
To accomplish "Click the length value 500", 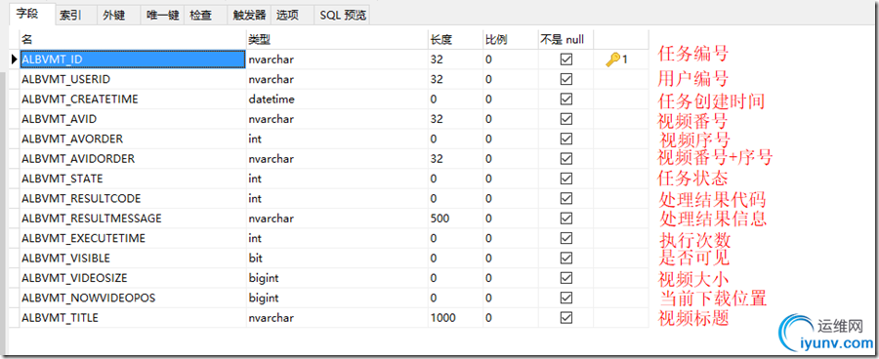I will point(439,219).
